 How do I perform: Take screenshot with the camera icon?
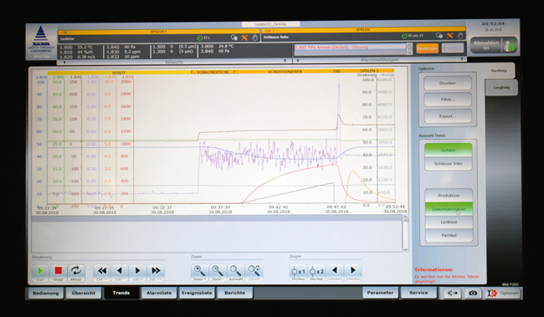[473, 293]
